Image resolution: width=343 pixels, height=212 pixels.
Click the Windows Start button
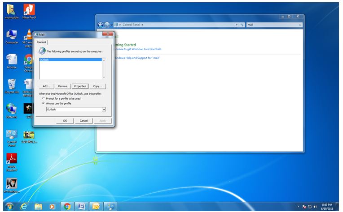click(9, 207)
